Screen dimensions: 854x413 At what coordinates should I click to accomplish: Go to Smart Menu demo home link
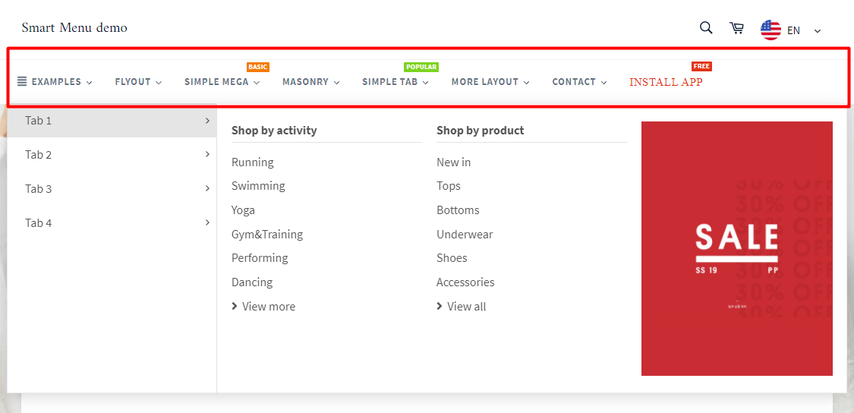pos(74,28)
